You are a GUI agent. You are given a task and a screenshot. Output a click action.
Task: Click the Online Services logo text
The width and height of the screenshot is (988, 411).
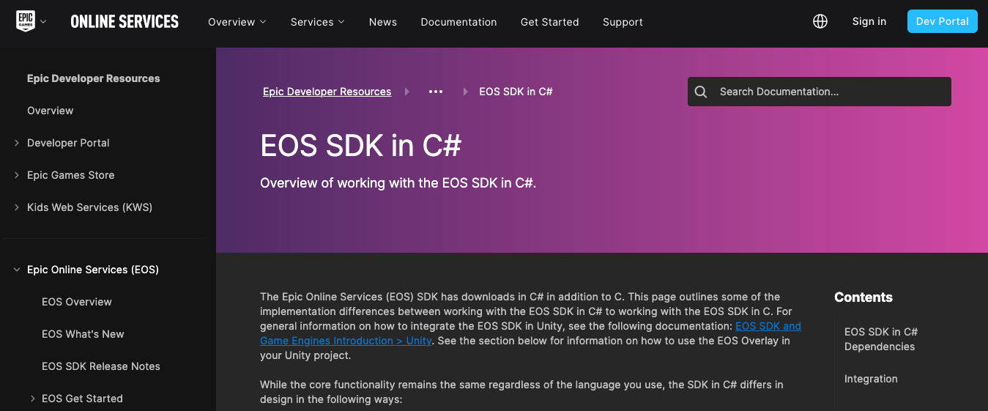(x=125, y=22)
